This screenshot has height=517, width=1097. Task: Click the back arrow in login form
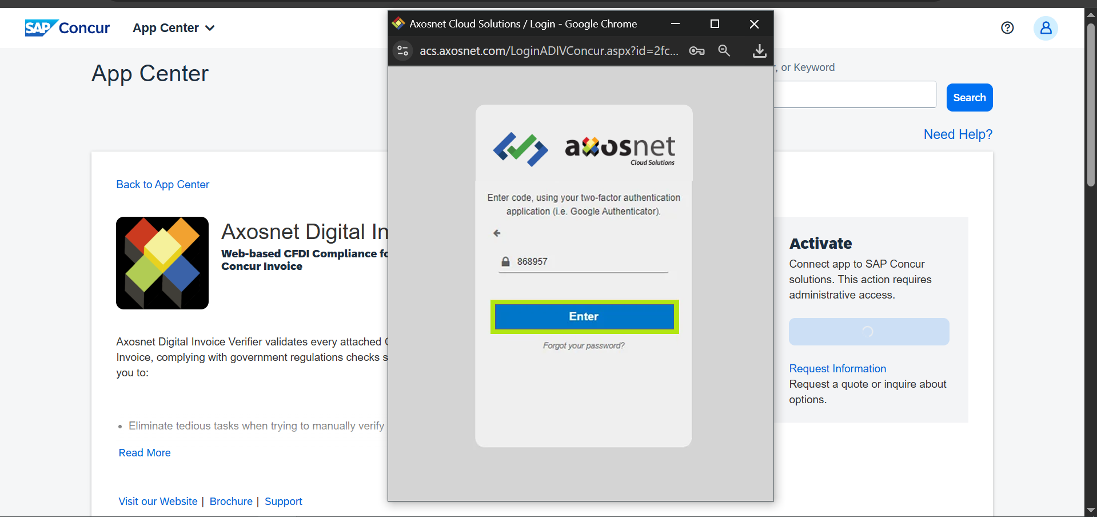tap(497, 233)
